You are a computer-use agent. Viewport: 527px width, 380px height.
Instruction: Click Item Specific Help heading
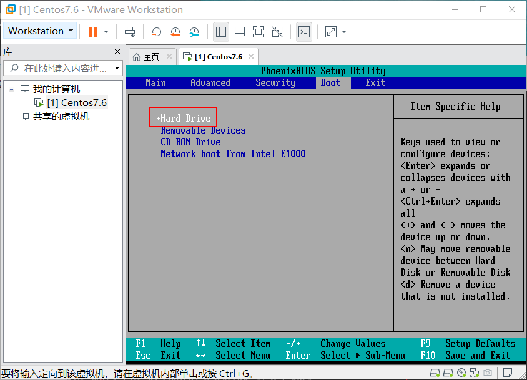point(455,107)
